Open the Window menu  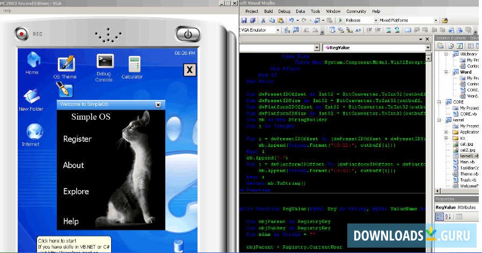point(333,11)
